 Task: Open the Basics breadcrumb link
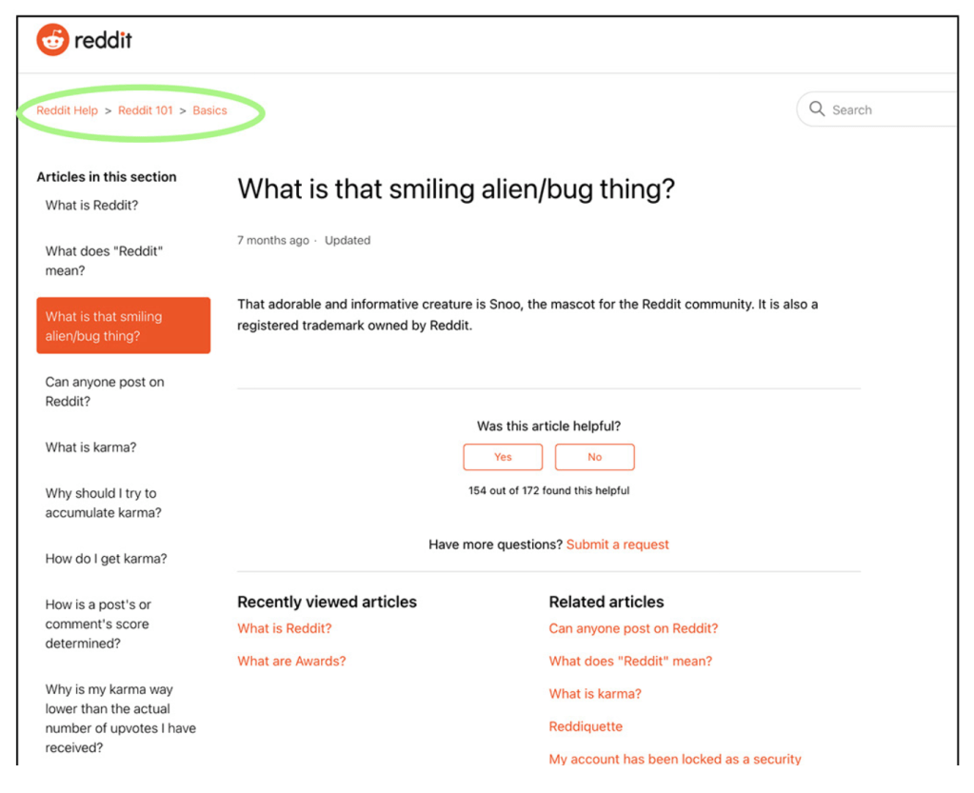point(209,110)
